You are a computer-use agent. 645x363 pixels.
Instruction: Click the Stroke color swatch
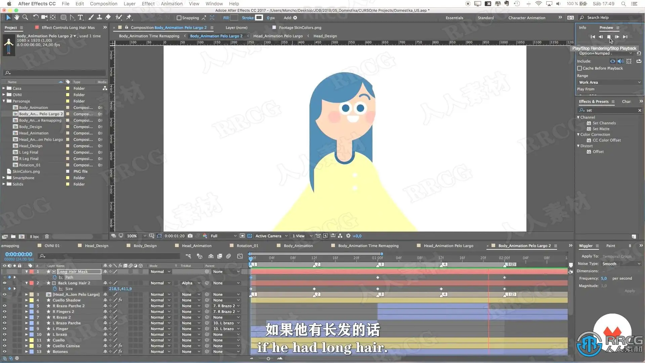259,18
